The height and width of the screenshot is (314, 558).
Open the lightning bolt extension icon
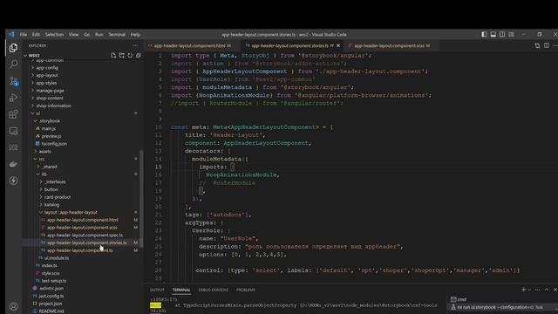(x=14, y=181)
